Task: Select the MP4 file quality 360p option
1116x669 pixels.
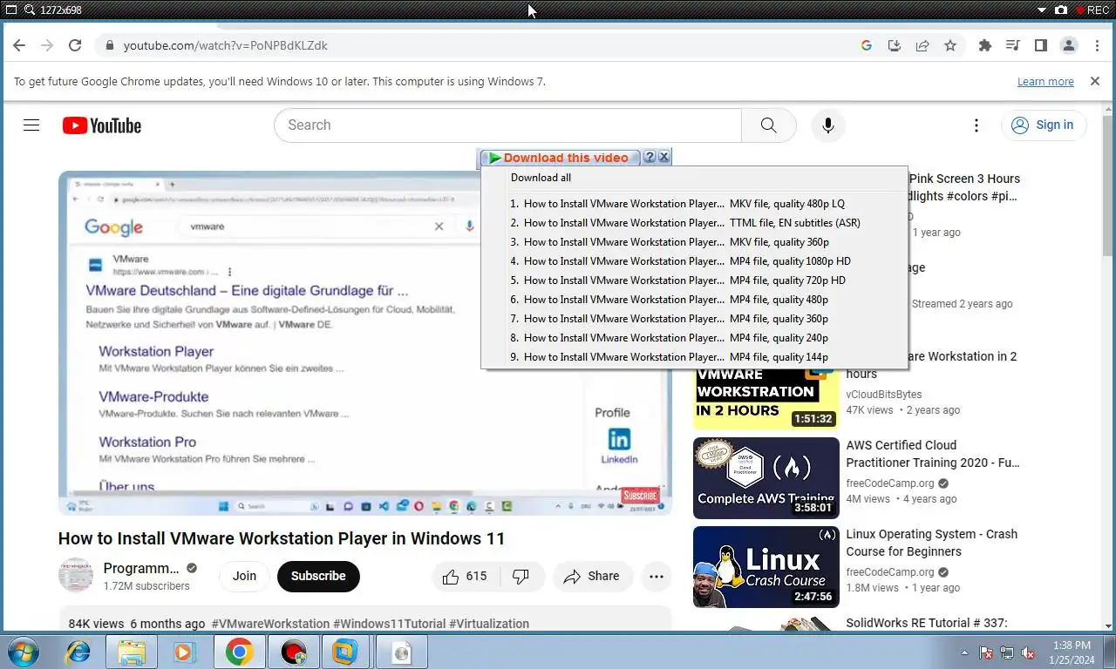Action: [x=695, y=319]
